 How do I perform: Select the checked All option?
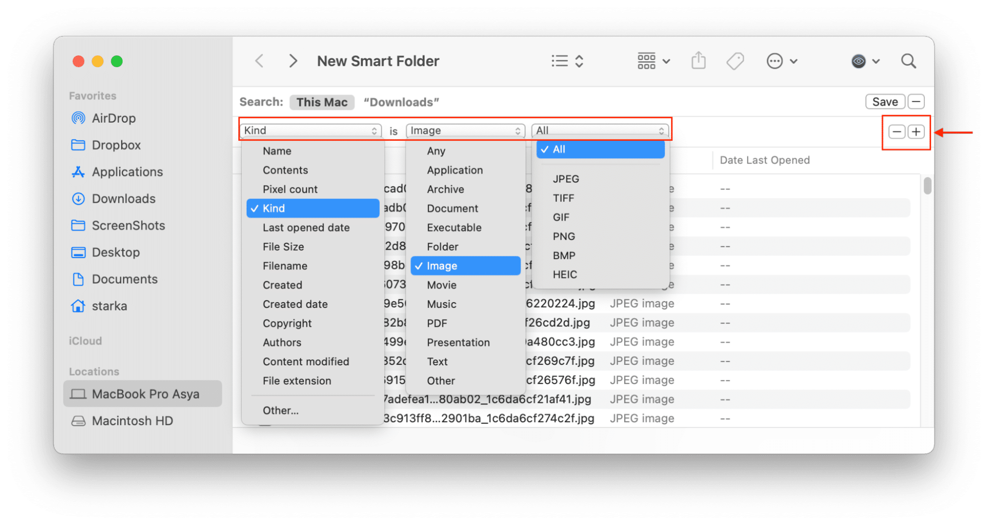(600, 149)
